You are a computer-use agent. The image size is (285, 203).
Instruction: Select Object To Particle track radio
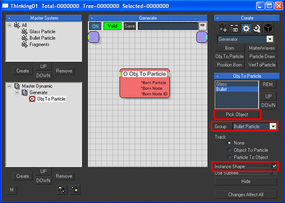point(229,150)
